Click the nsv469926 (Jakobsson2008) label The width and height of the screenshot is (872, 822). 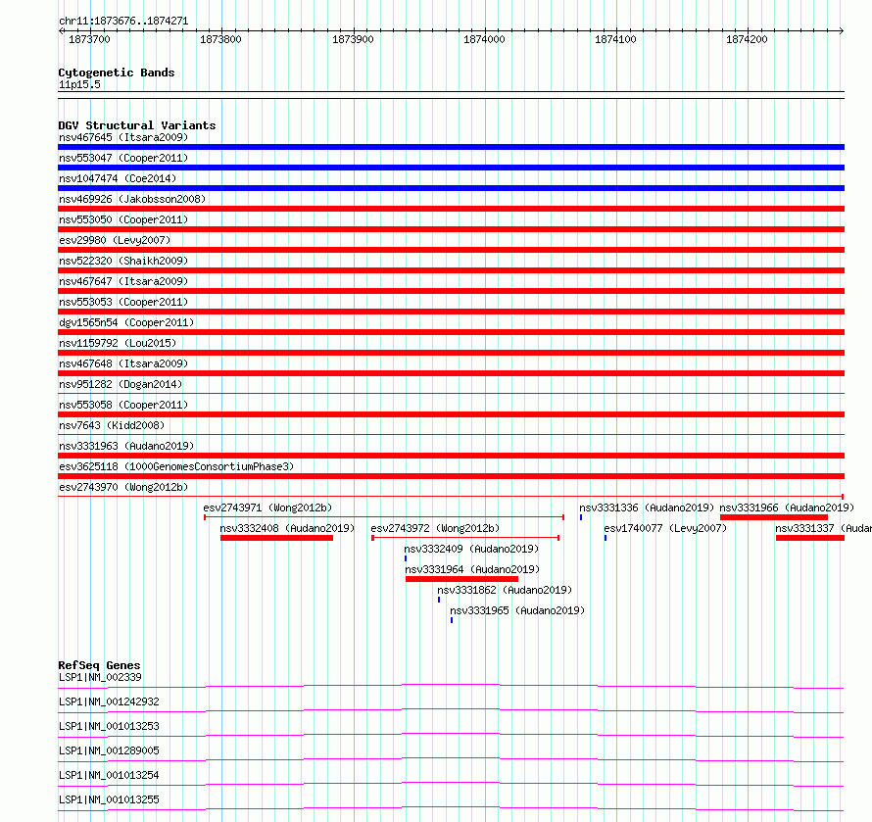pos(132,199)
